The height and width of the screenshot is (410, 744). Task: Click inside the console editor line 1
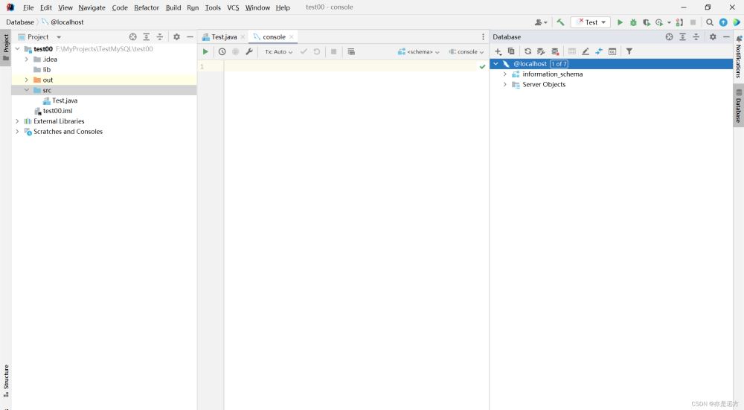point(350,67)
